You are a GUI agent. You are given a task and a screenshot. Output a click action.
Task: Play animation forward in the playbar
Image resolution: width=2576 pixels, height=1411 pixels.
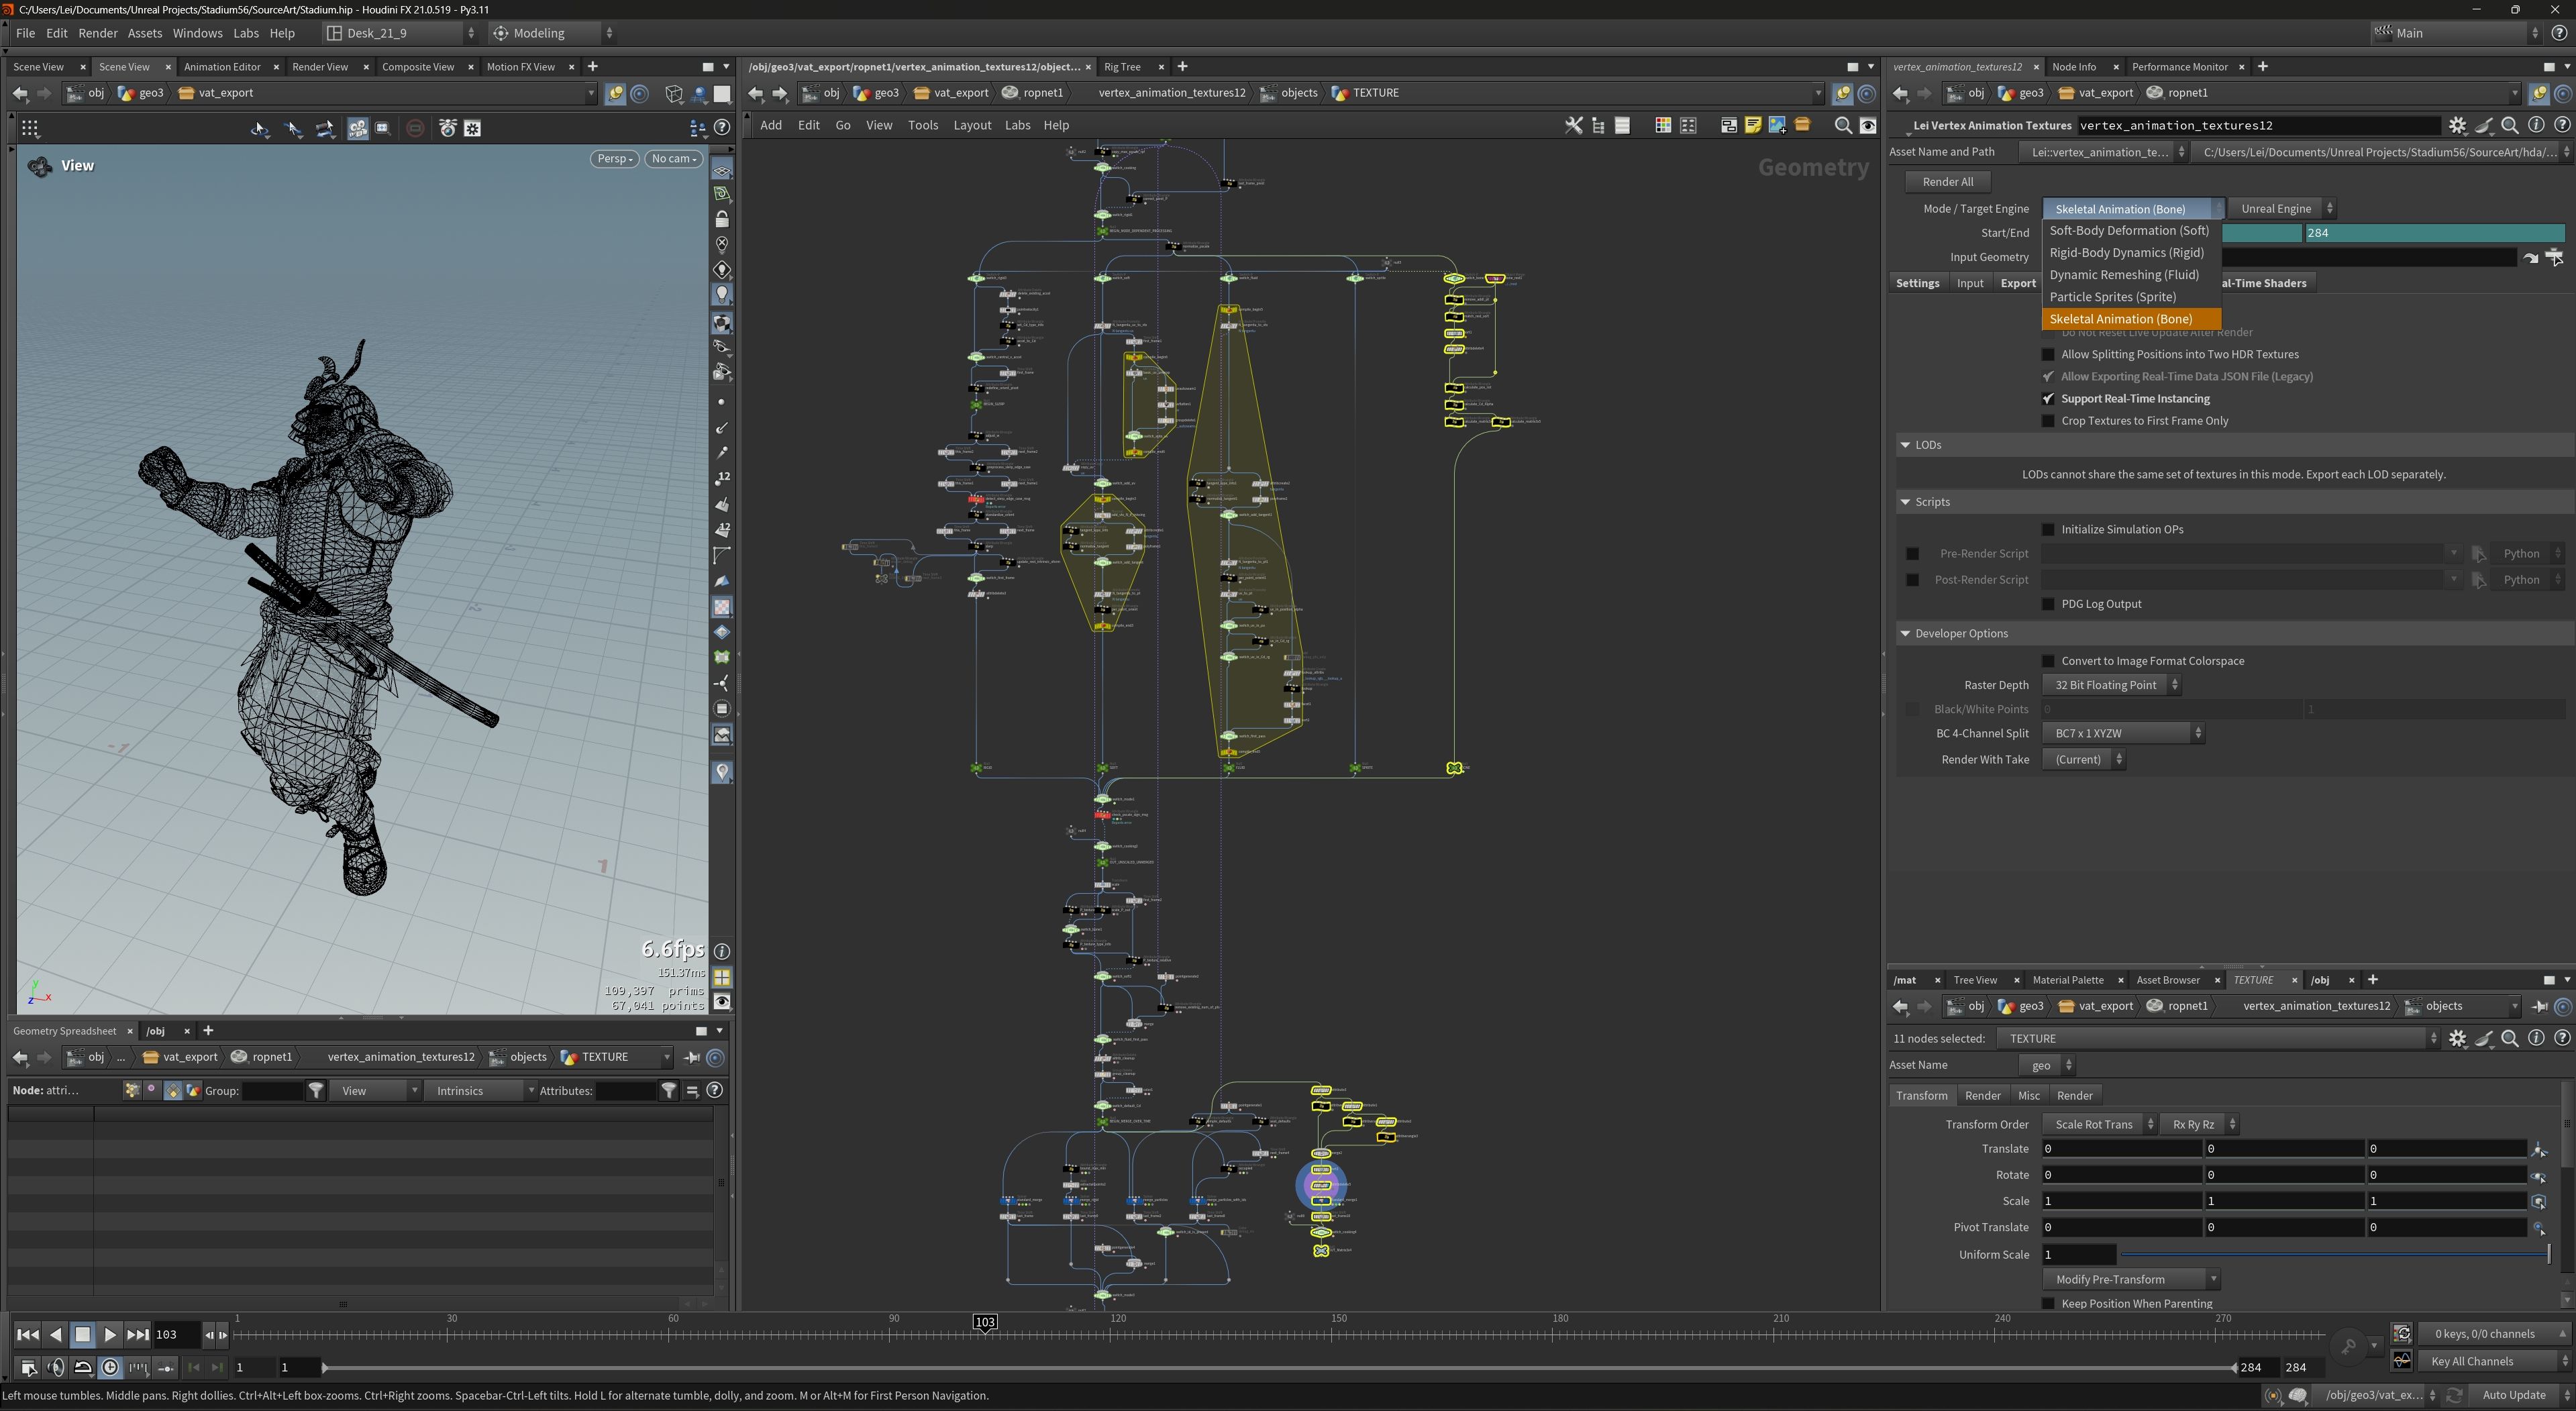click(110, 1334)
